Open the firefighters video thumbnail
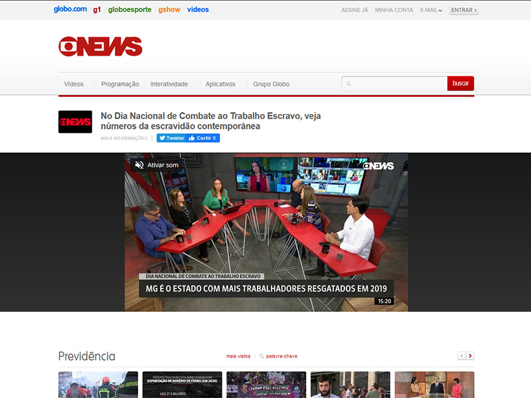The image size is (531, 398). tap(98, 385)
